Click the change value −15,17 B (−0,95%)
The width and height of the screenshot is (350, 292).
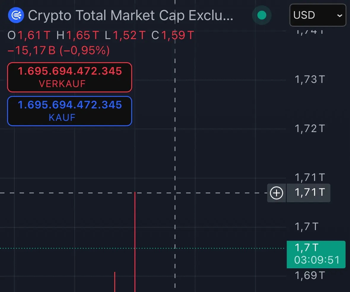pyautogui.click(x=59, y=50)
